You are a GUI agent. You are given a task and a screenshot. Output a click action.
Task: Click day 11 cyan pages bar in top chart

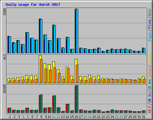55,39
